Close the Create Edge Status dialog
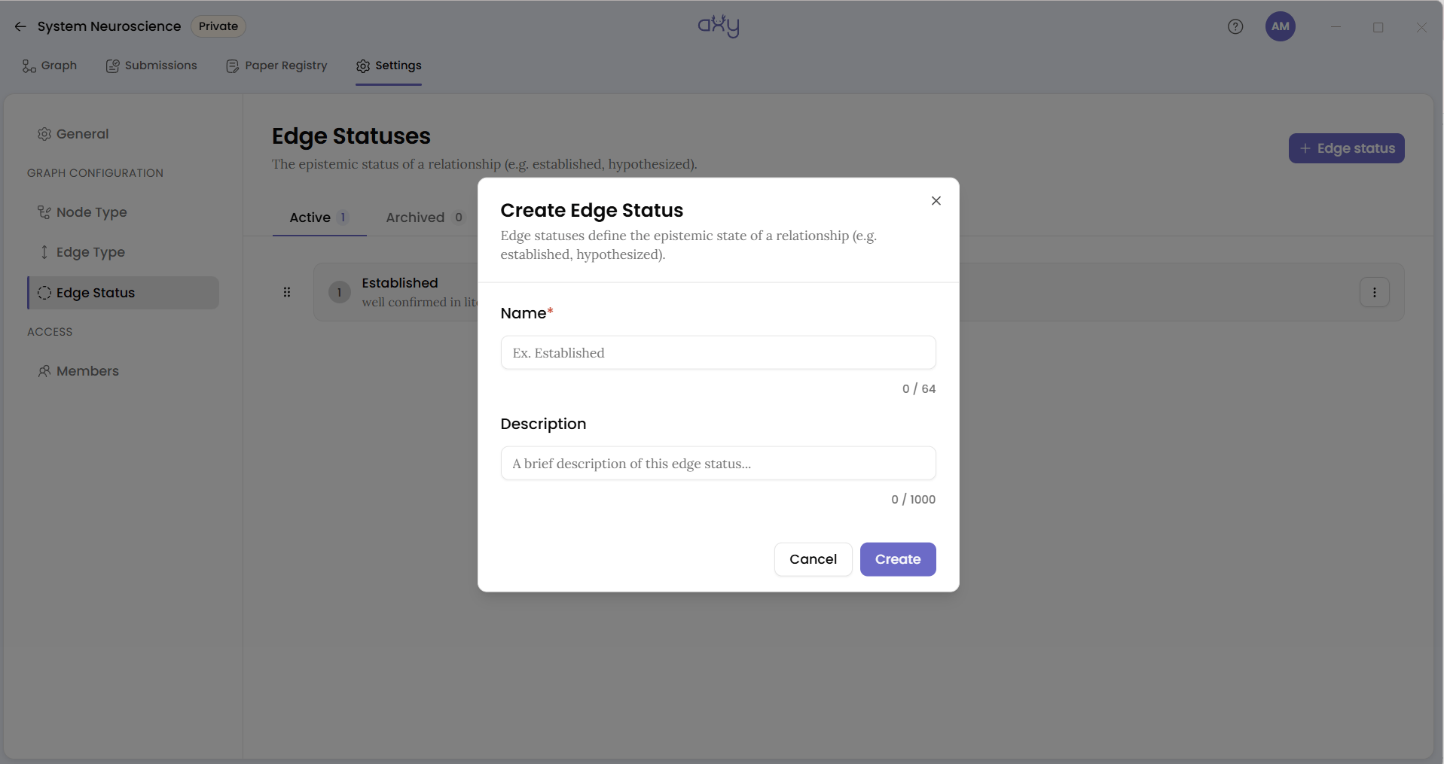This screenshot has height=764, width=1444. pyautogui.click(x=936, y=200)
